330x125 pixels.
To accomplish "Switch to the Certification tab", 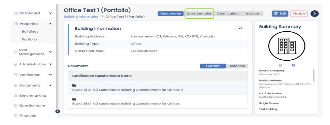I will click(x=228, y=14).
